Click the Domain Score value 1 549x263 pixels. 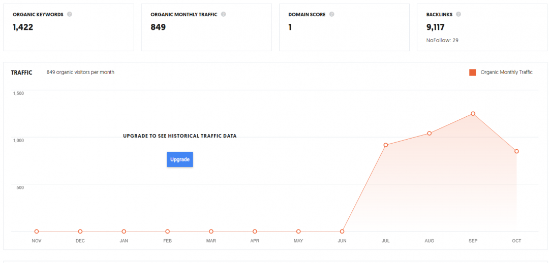pos(290,27)
